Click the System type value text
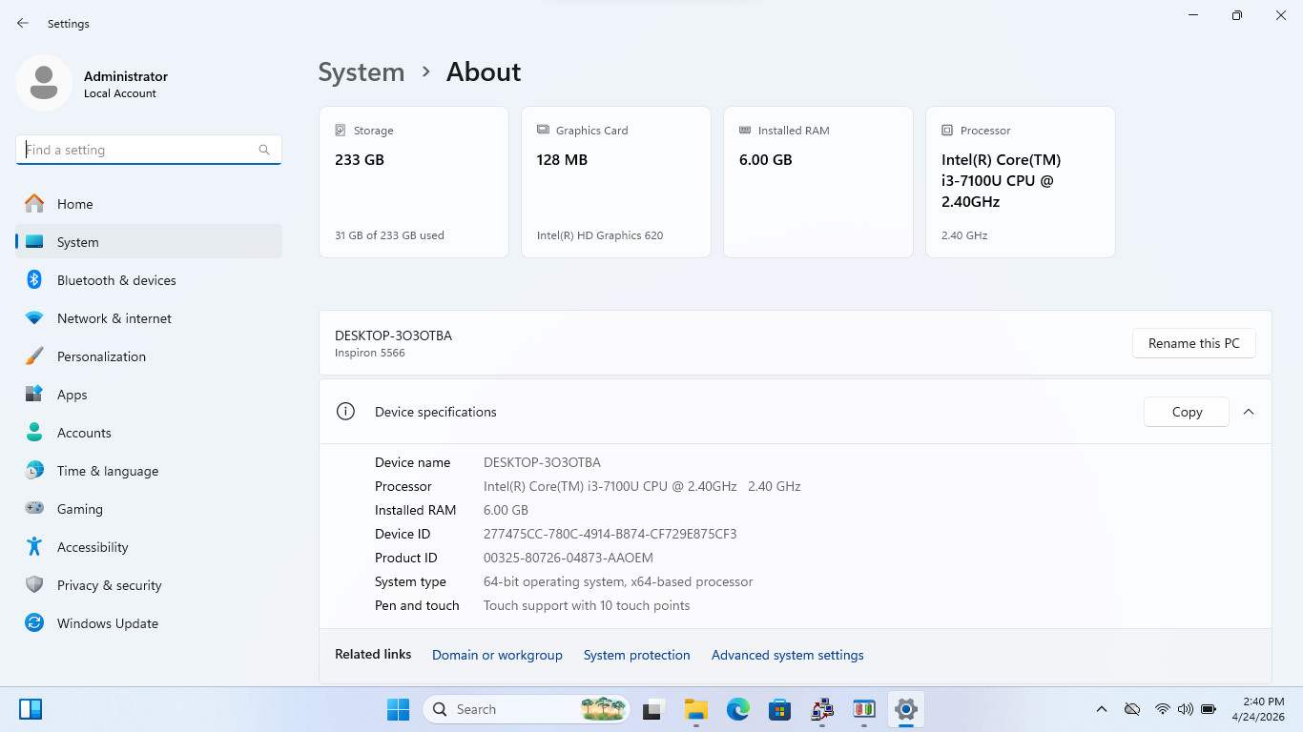The image size is (1303, 732). 618,581
